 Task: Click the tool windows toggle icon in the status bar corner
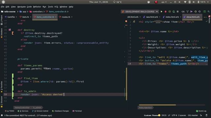[2, 115]
